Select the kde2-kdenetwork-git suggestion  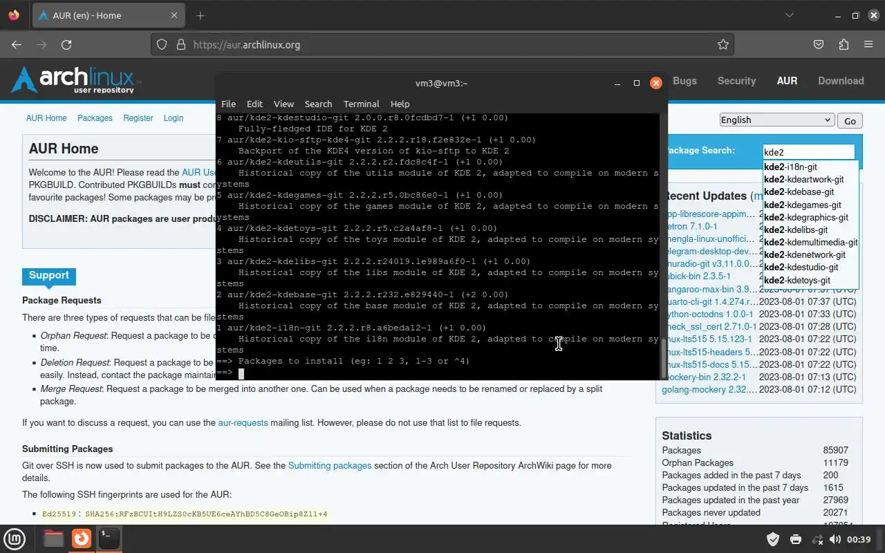810,254
